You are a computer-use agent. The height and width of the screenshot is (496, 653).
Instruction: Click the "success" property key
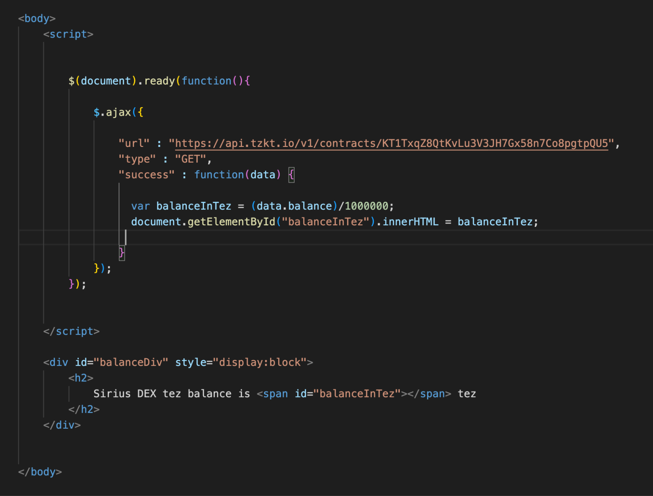147,175
